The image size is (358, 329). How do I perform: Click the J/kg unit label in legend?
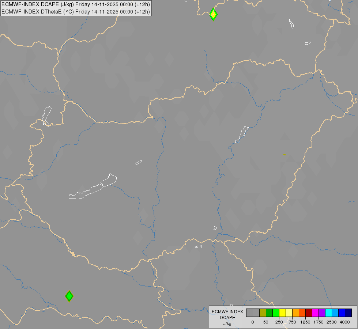coord(227,324)
